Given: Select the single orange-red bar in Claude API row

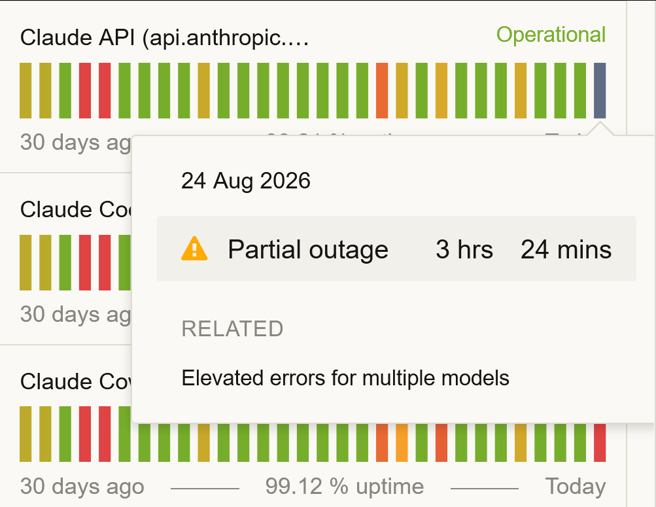Looking at the screenshot, I should pyautogui.click(x=382, y=90).
